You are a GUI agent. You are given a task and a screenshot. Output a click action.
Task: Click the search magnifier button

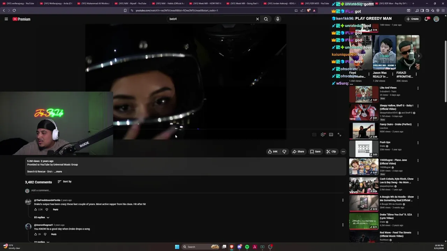pyautogui.click(x=266, y=19)
